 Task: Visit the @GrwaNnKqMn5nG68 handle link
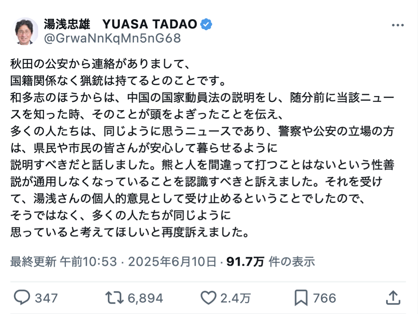coord(112,38)
